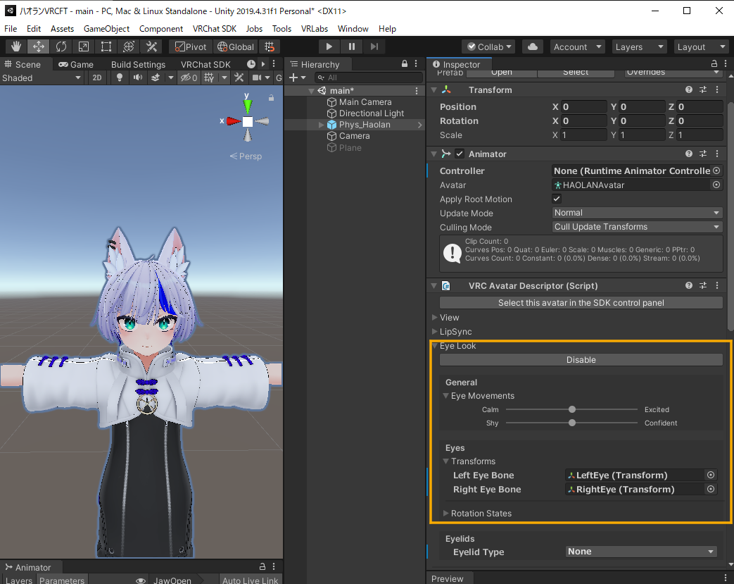The height and width of the screenshot is (584, 734).
Task: Open the VRChat SDK menu
Action: point(215,29)
